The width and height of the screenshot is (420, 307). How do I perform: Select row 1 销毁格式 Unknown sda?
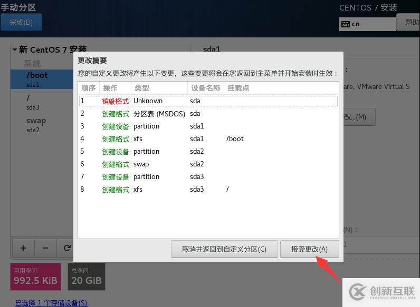[208, 101]
